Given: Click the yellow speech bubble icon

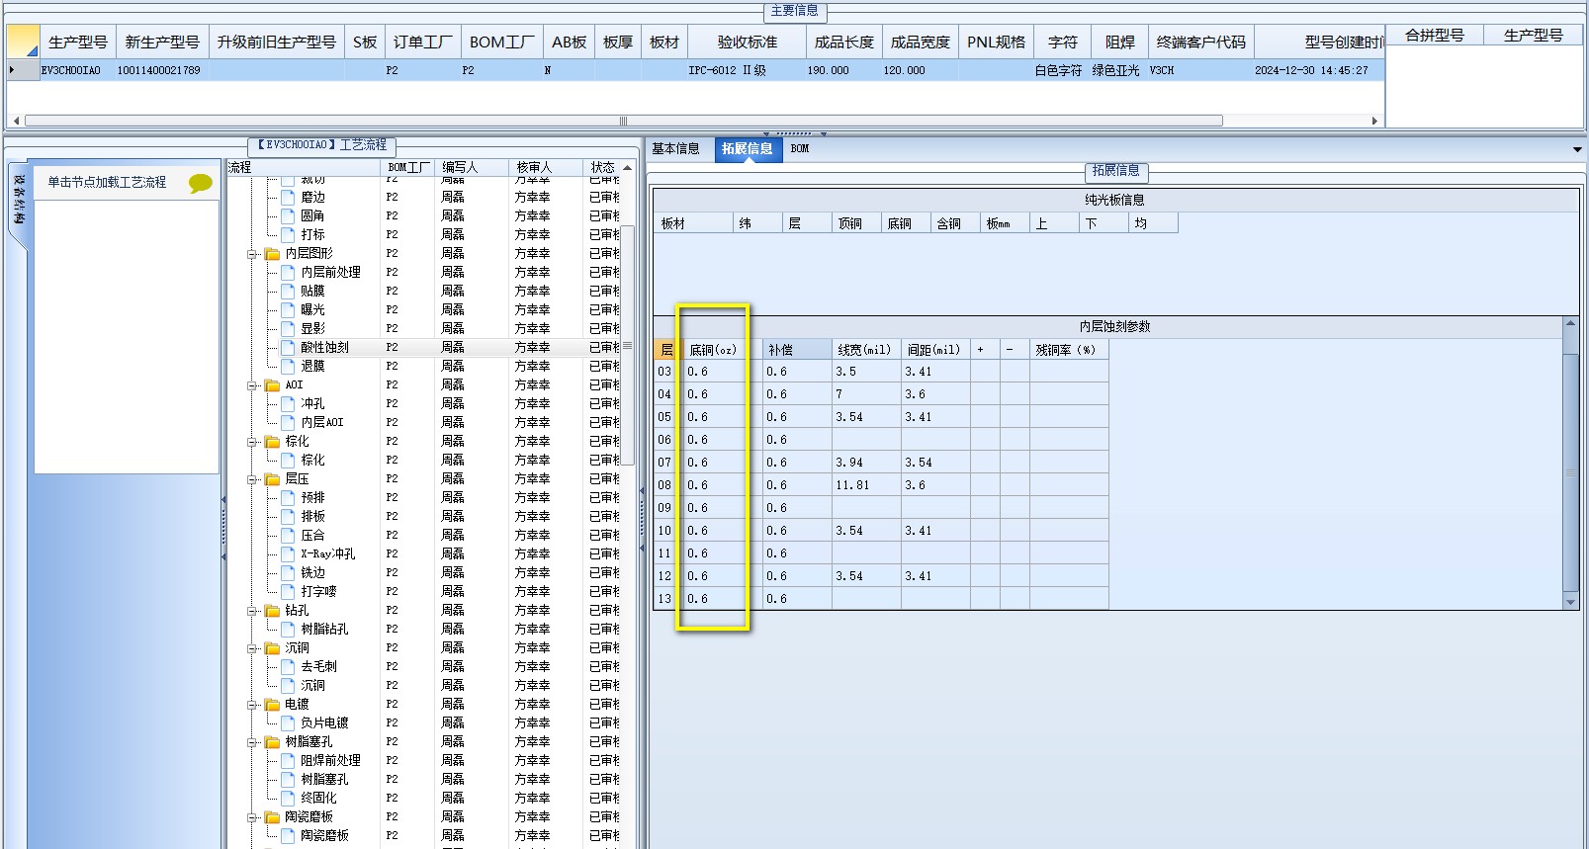Looking at the screenshot, I should coord(200,183).
